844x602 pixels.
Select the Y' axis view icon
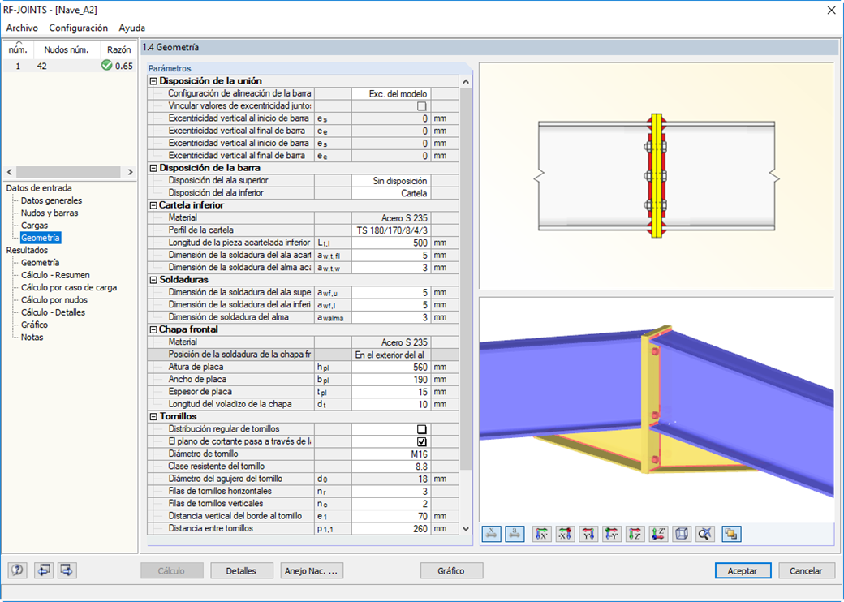pos(587,535)
